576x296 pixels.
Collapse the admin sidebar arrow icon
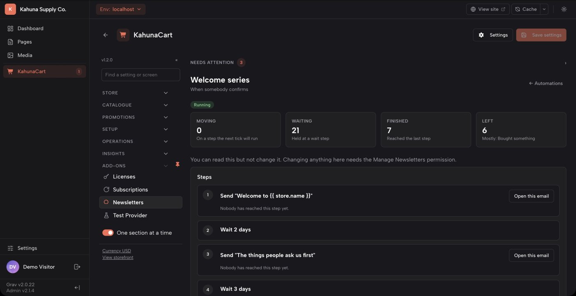coord(77,288)
